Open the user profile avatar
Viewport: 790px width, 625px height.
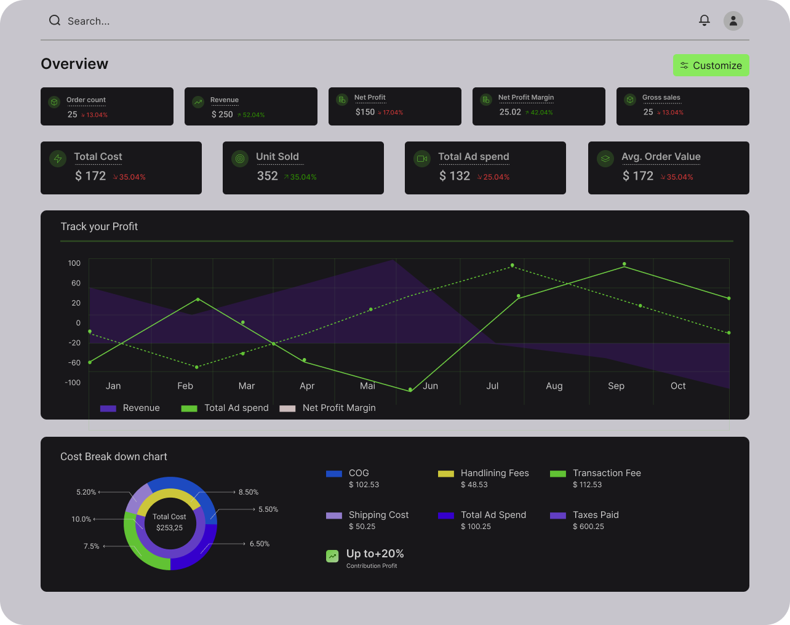click(733, 21)
